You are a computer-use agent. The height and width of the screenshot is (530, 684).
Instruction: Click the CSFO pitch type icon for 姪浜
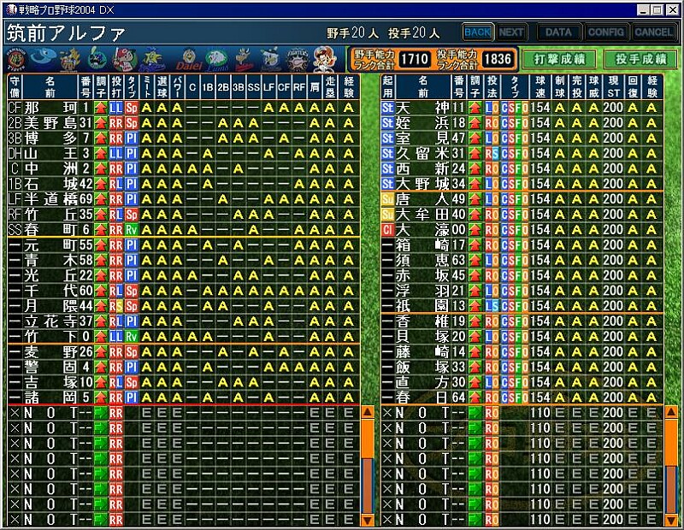[515, 123]
